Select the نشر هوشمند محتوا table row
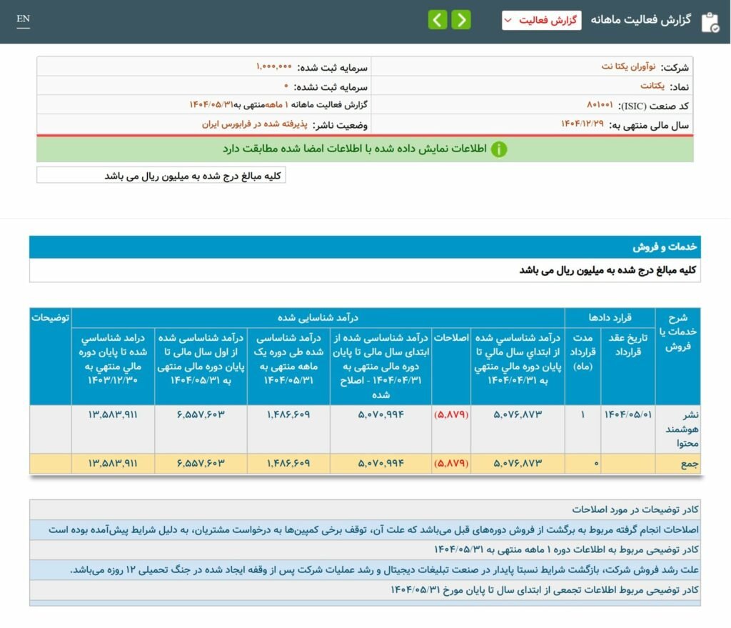The height and width of the screenshot is (628, 731). tap(365, 429)
